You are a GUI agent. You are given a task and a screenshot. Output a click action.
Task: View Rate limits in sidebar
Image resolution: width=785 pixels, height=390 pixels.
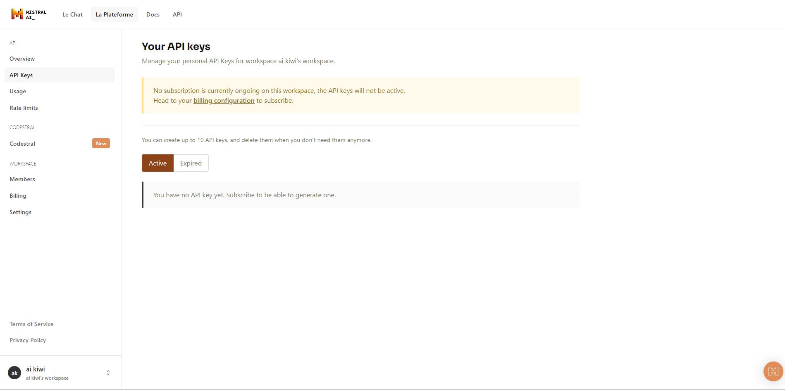coord(60,108)
